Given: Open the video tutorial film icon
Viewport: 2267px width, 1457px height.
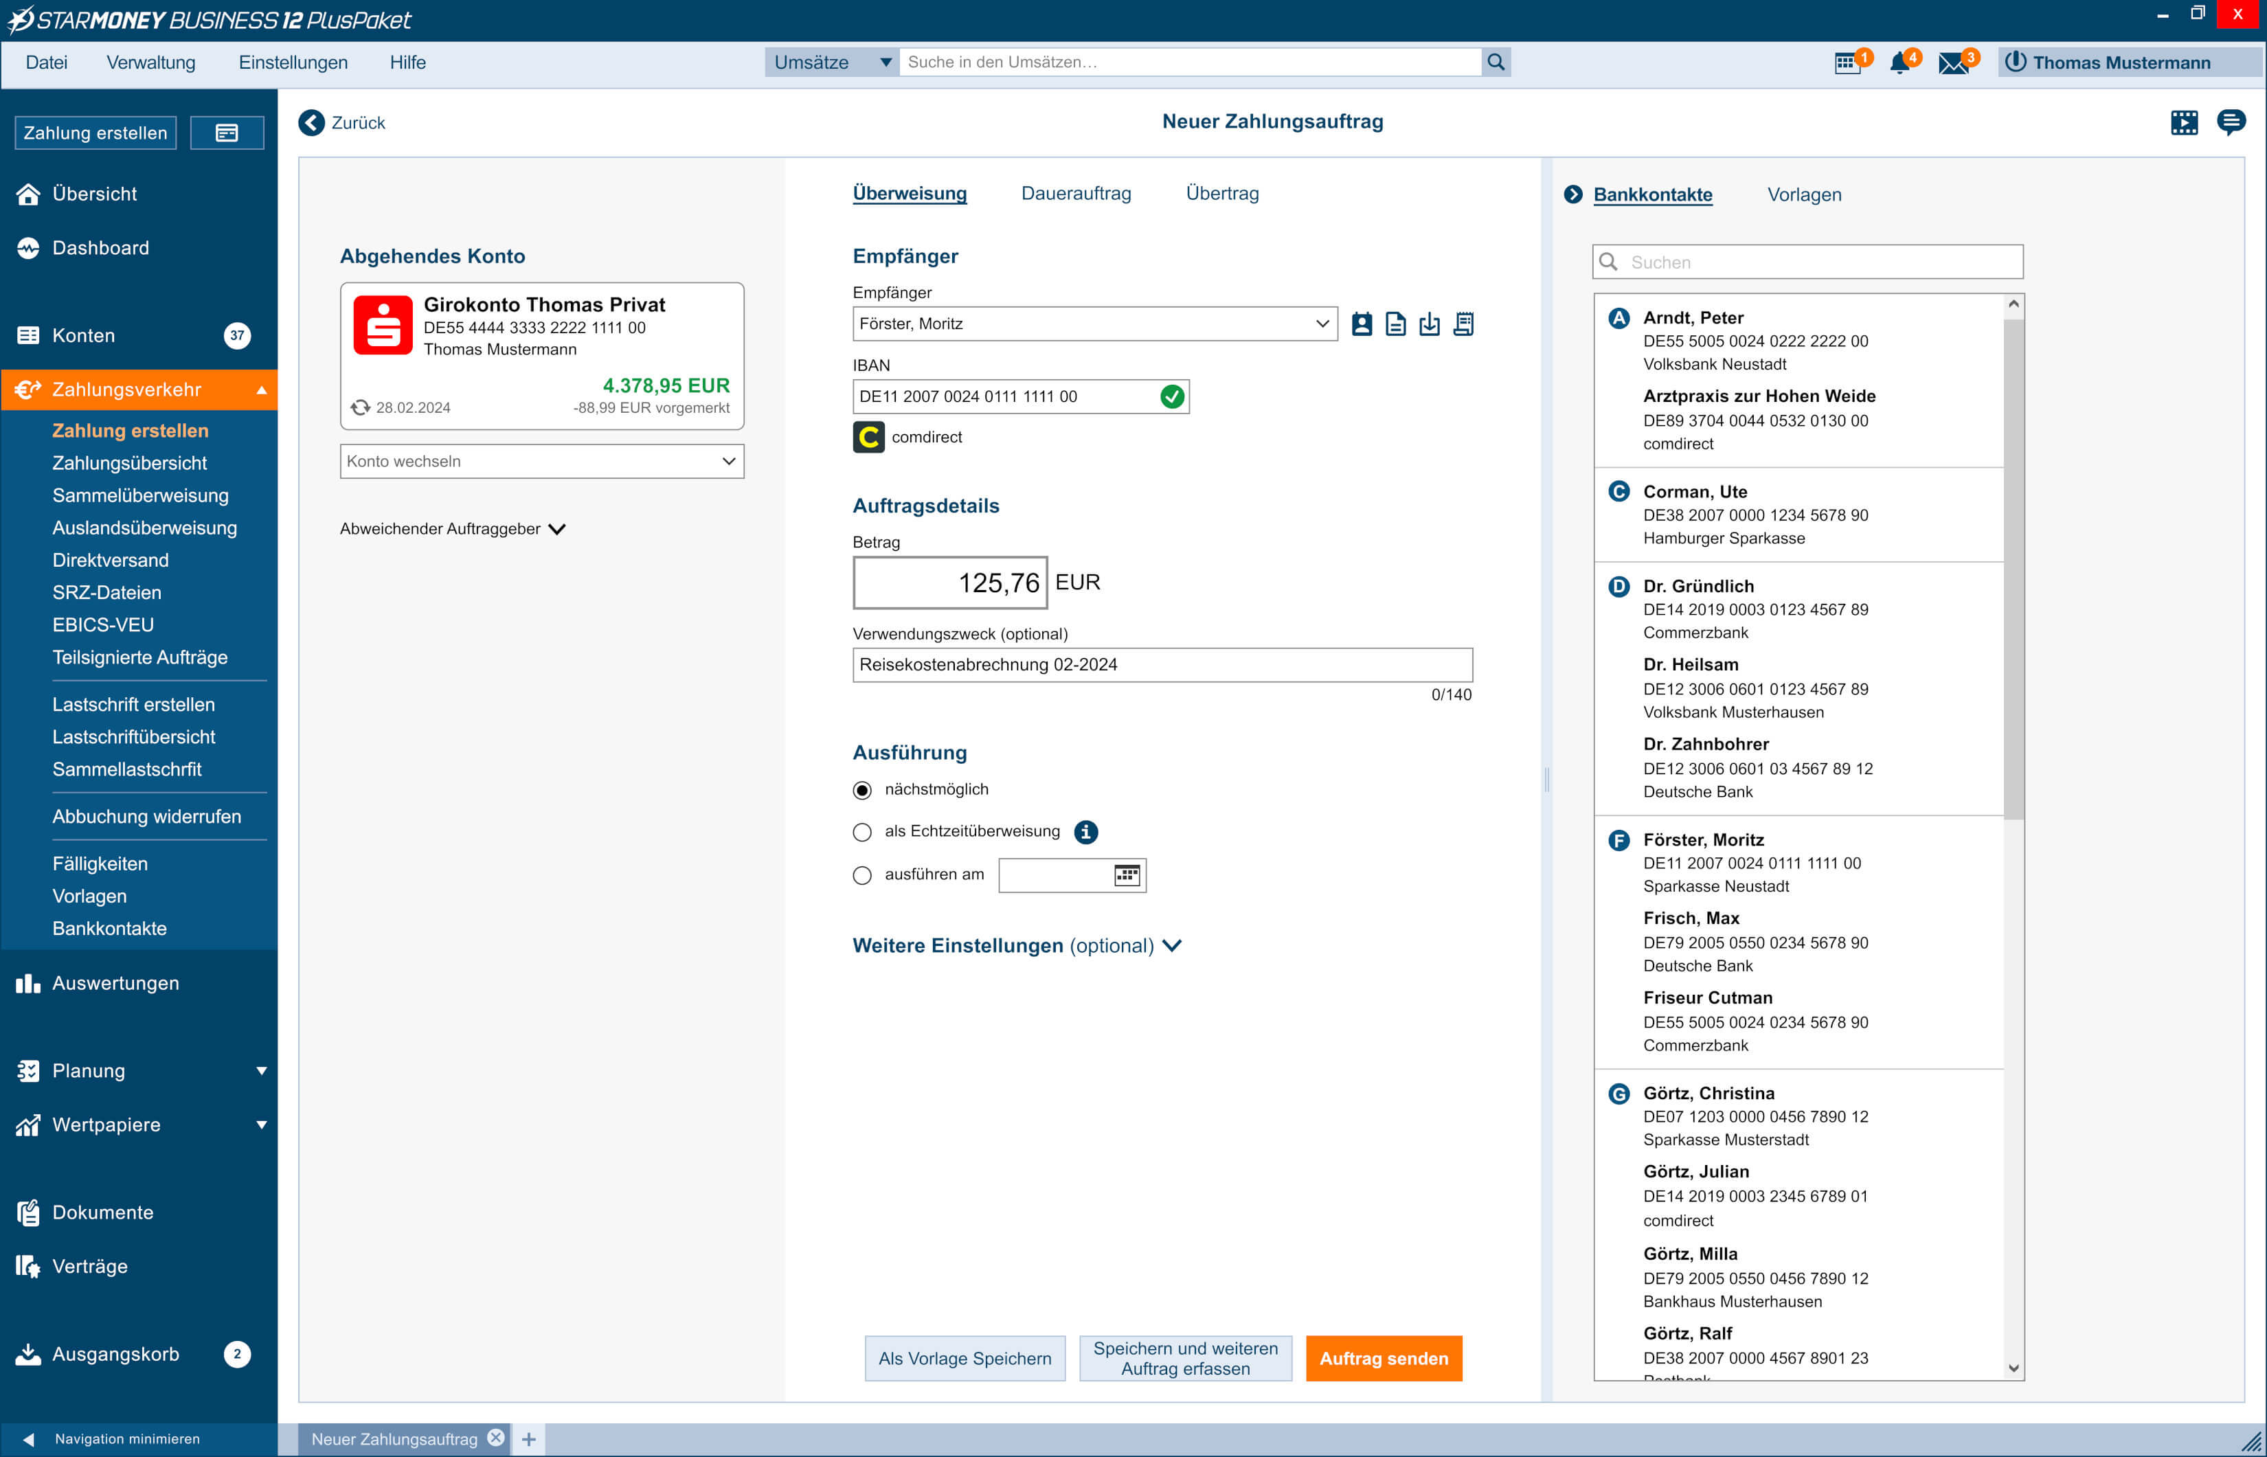Looking at the screenshot, I should click(x=2185, y=122).
